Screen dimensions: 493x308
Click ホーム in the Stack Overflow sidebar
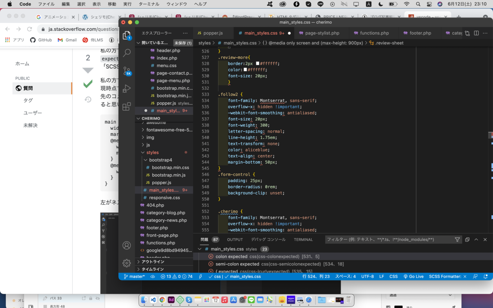coord(22,64)
